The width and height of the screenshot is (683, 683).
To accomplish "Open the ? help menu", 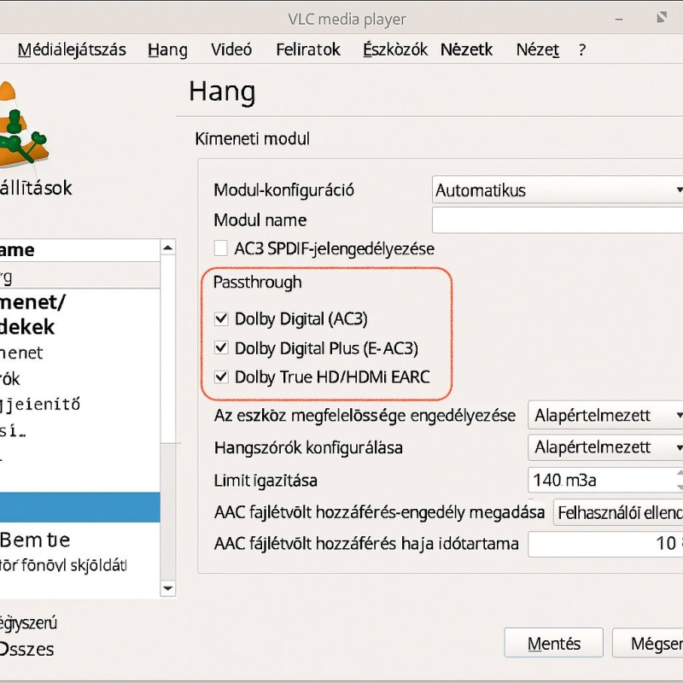I will pos(581,50).
